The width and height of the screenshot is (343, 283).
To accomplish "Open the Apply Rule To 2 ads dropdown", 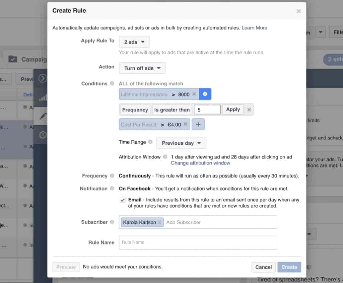I will [x=134, y=42].
